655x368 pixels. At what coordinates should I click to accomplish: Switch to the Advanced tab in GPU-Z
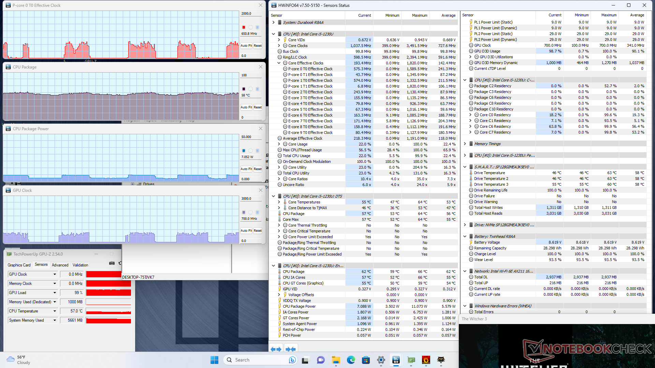[x=60, y=265]
